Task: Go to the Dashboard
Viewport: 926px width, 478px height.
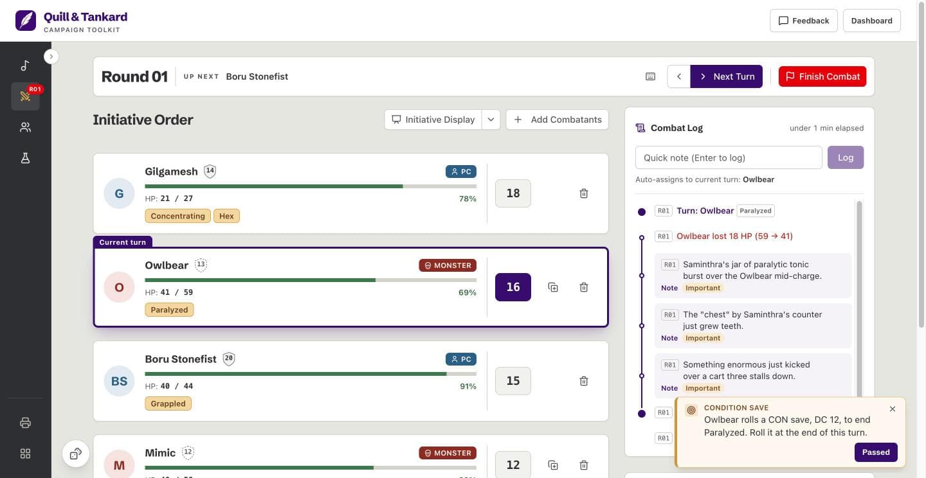Action: tap(871, 21)
